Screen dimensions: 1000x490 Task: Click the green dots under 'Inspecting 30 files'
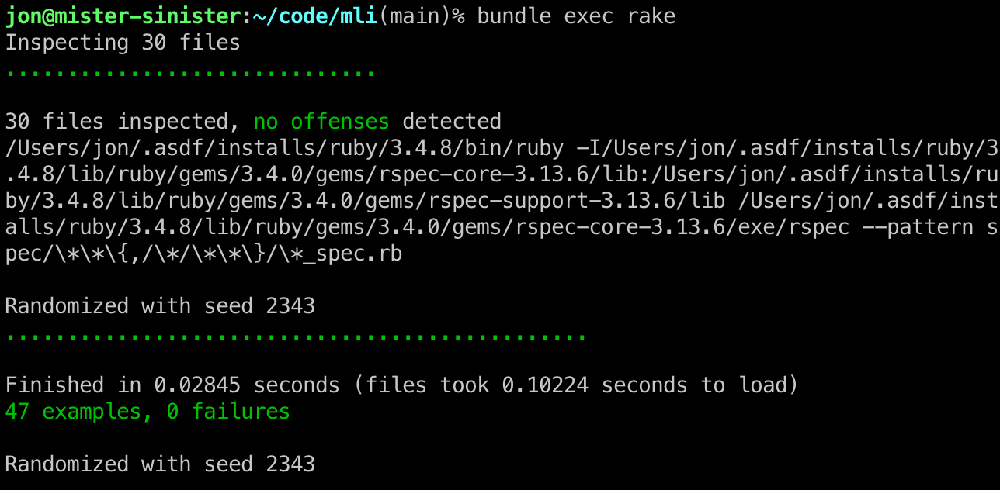point(190,73)
